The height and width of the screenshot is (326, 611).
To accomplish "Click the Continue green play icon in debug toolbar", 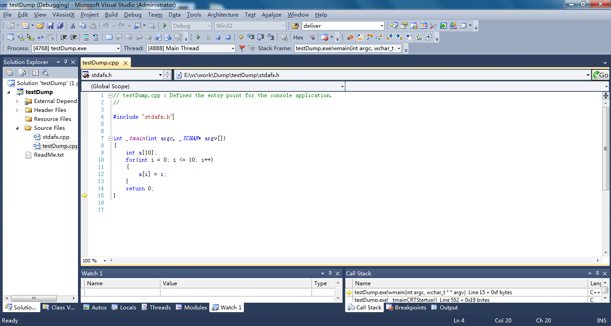I will click(199, 37).
